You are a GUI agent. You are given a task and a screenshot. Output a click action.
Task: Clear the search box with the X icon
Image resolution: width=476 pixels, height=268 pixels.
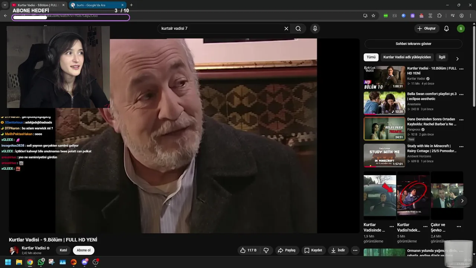pyautogui.click(x=286, y=29)
